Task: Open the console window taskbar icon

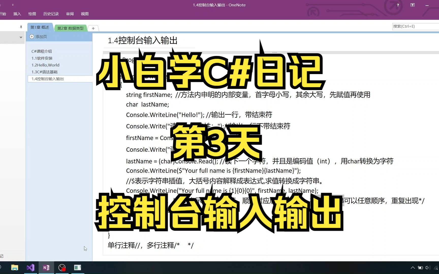Action: tap(77, 268)
